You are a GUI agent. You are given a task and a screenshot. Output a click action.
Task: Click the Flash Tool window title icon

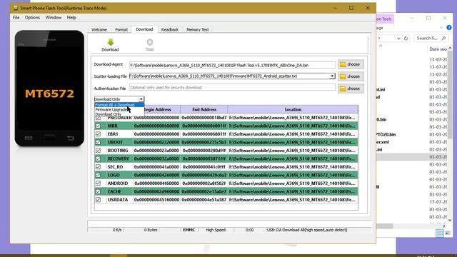[16, 8]
